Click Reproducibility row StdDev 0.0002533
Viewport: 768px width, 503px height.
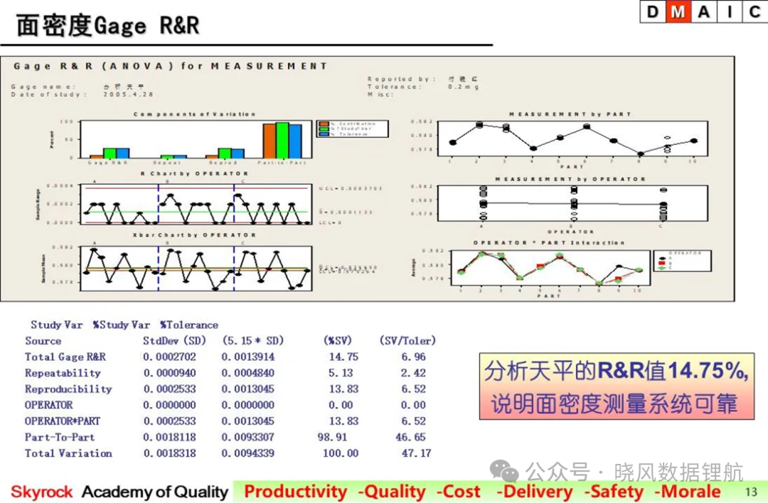click(169, 389)
